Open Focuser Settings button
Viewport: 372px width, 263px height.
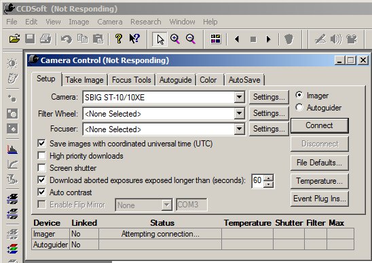coord(269,129)
